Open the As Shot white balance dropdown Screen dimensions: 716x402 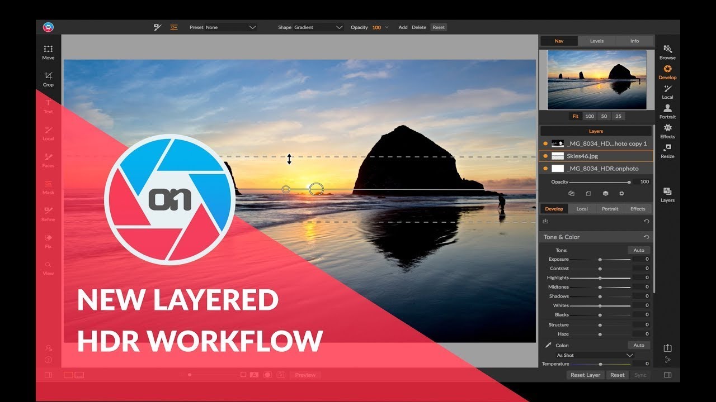click(595, 355)
